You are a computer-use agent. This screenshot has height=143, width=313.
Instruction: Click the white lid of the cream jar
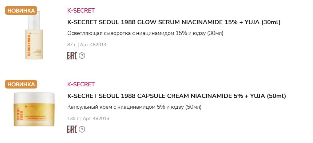(34, 97)
